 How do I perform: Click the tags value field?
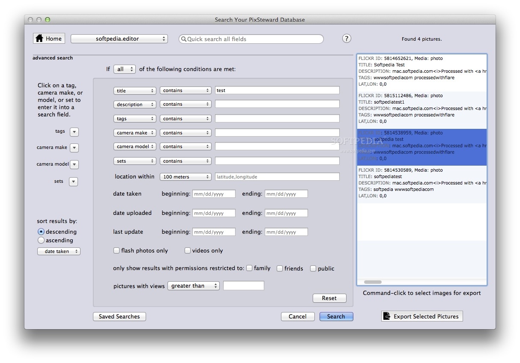[277, 119]
